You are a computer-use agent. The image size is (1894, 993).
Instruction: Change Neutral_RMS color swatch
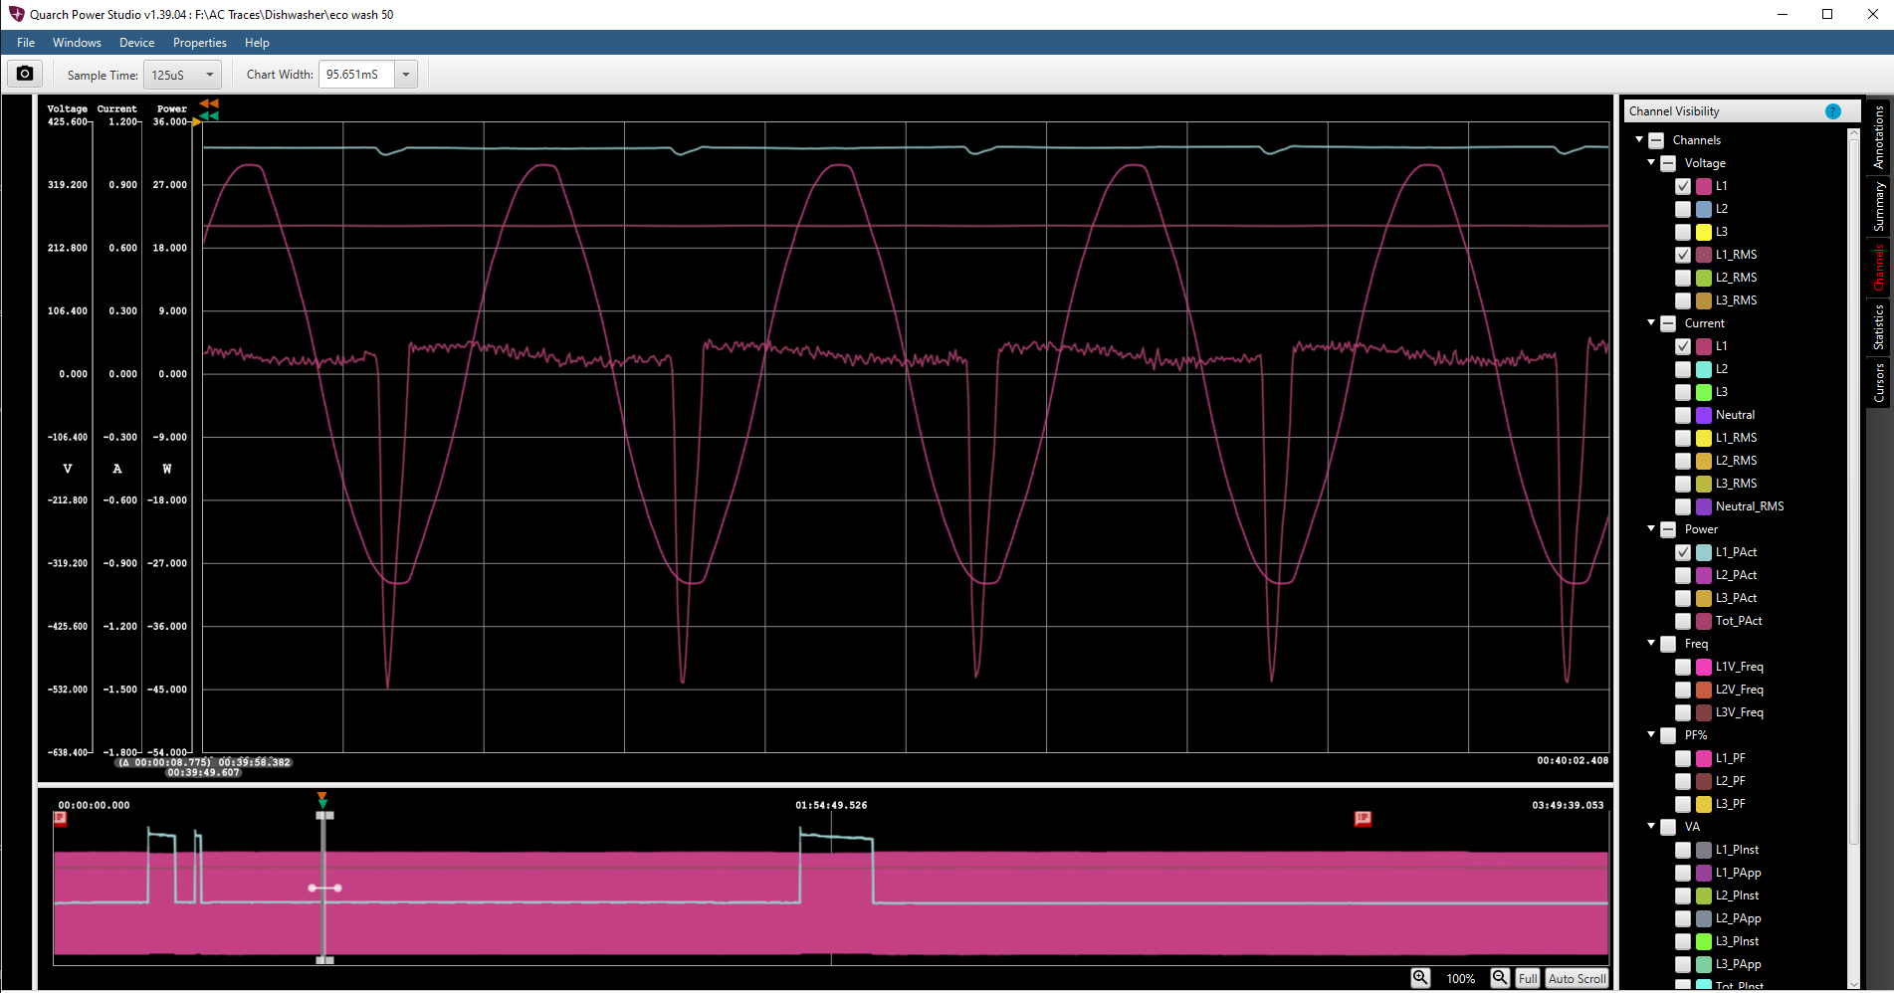point(1704,506)
